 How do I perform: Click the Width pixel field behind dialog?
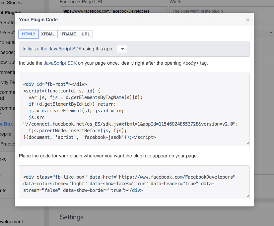click(222, 10)
